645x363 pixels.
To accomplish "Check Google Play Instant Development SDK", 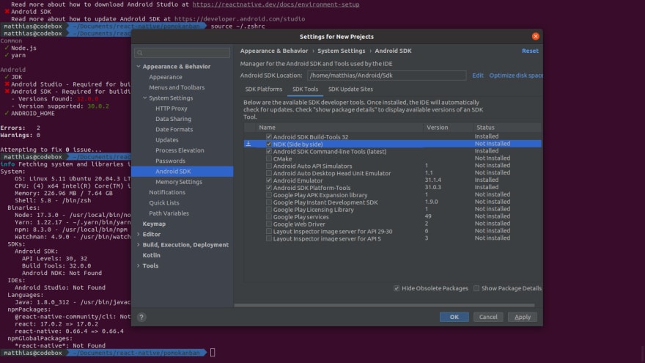I will tap(268, 202).
